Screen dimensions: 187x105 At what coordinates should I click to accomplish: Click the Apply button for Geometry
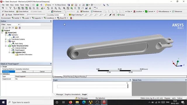pos(24,71)
